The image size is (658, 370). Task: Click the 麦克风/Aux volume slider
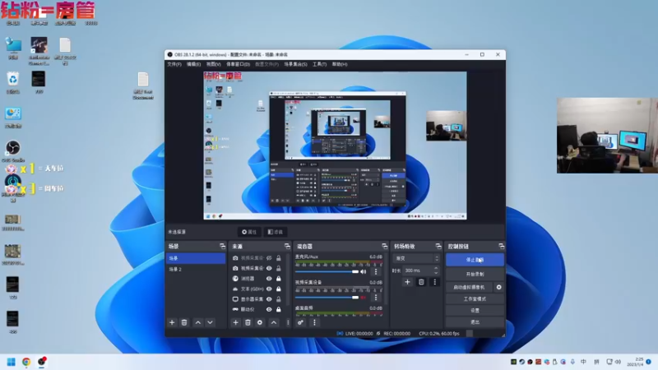(327, 272)
